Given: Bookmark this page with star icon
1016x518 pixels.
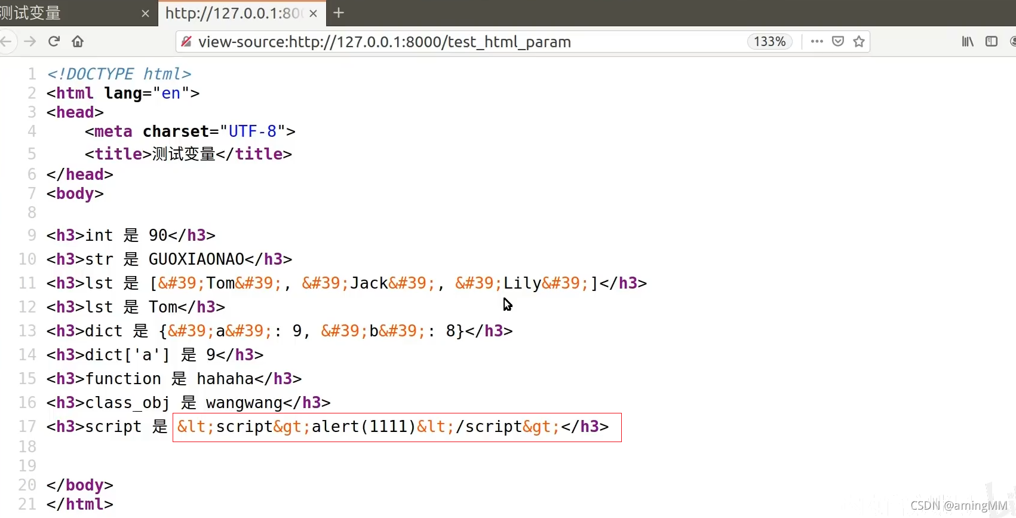Looking at the screenshot, I should click(x=859, y=41).
